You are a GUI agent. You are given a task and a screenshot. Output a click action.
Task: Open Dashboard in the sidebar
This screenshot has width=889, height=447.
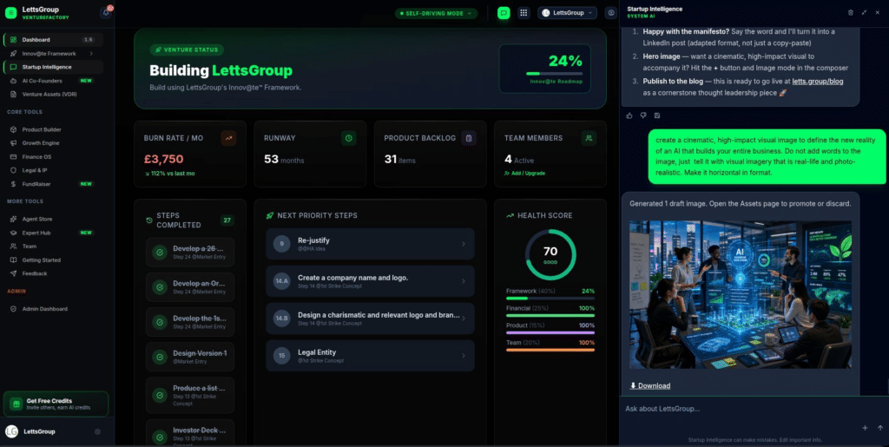53,40
